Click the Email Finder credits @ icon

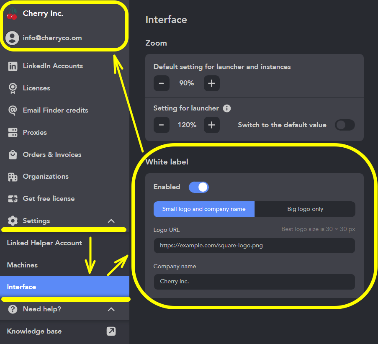[12, 110]
